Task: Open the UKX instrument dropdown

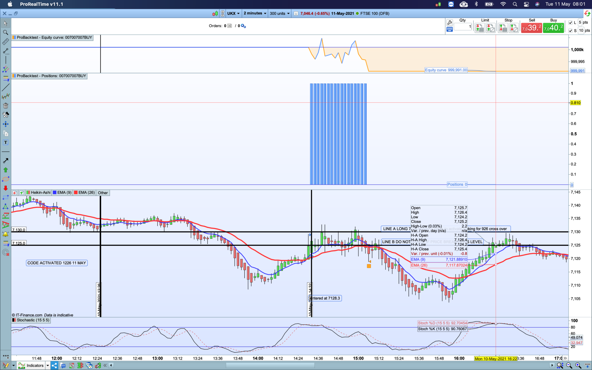Action: [233, 13]
